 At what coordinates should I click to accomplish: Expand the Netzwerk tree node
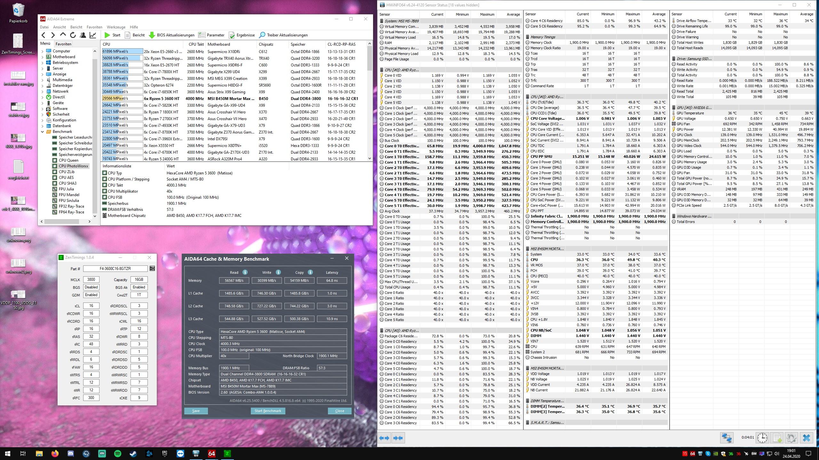click(x=43, y=91)
